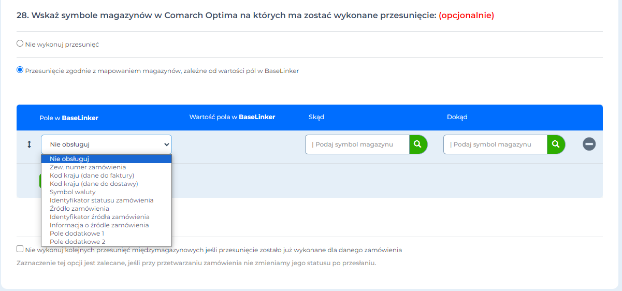Choose 'Źródło zamówienia' from the list

pos(79,209)
